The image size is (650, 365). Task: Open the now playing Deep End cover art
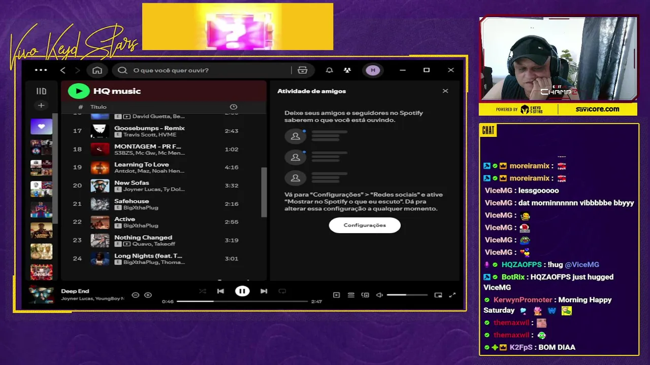[41, 295]
